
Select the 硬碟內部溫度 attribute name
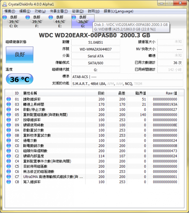click(33, 156)
